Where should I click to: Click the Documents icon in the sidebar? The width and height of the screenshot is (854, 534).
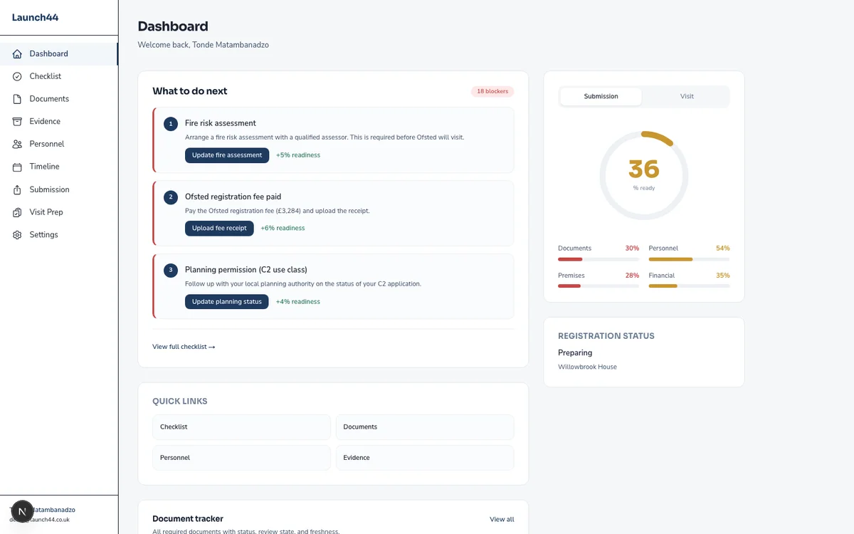(x=16, y=99)
